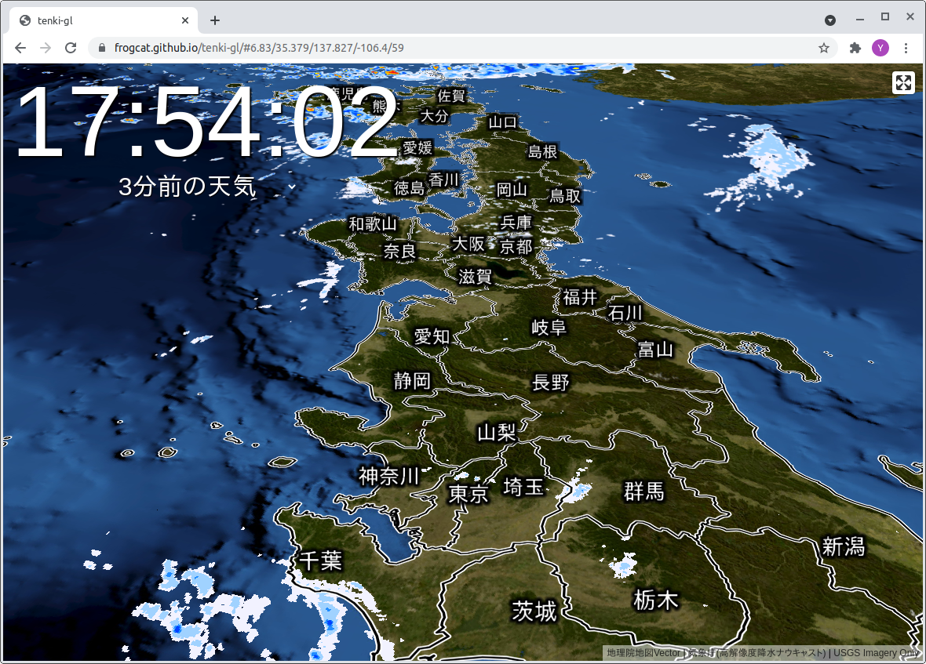Click the 愛知 map label
Viewport: 926px width, 664px height.
click(x=432, y=337)
